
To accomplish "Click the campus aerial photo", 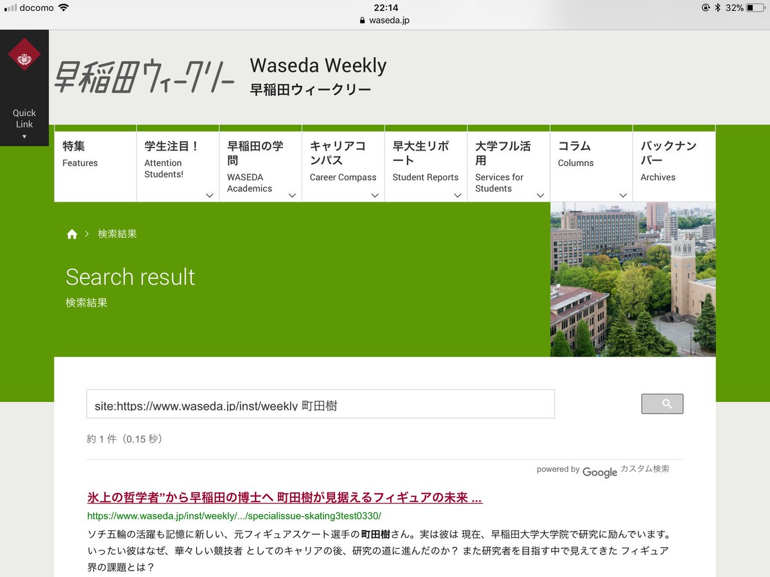I will pos(633,280).
